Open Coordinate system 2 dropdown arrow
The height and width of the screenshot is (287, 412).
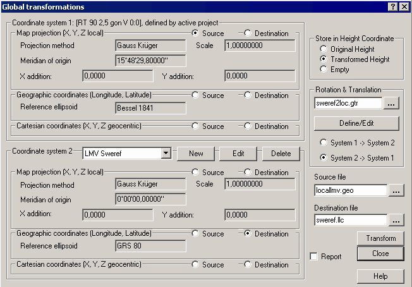166,153
